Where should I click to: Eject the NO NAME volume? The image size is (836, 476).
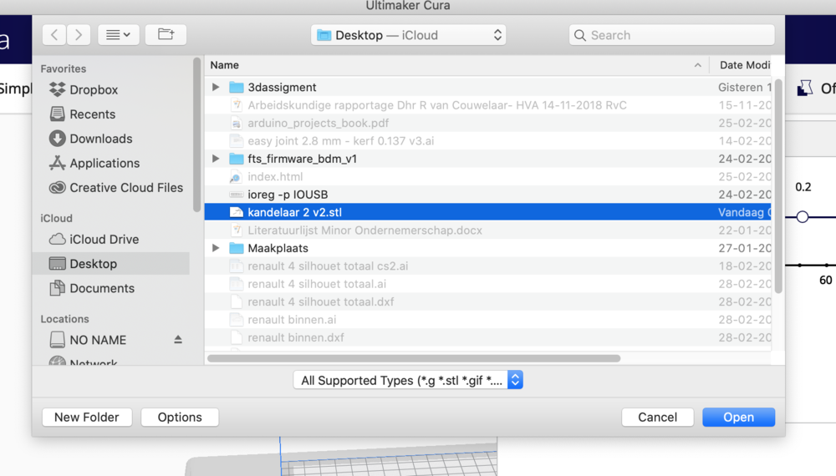point(178,340)
